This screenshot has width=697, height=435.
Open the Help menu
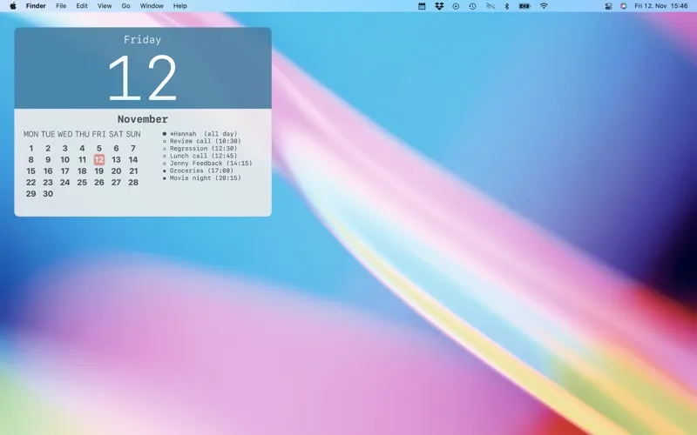180,6
